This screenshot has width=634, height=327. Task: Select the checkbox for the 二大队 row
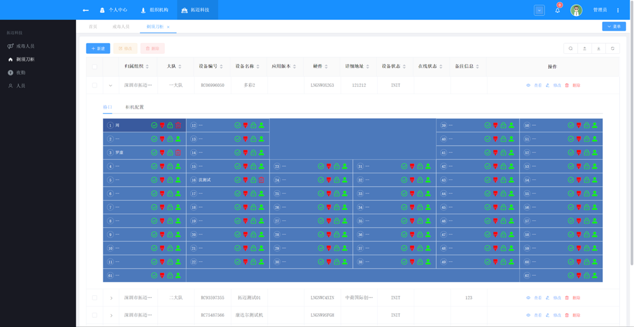click(x=94, y=297)
